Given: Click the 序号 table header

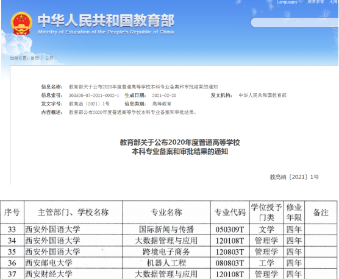Looking at the screenshot, I should (12, 212).
